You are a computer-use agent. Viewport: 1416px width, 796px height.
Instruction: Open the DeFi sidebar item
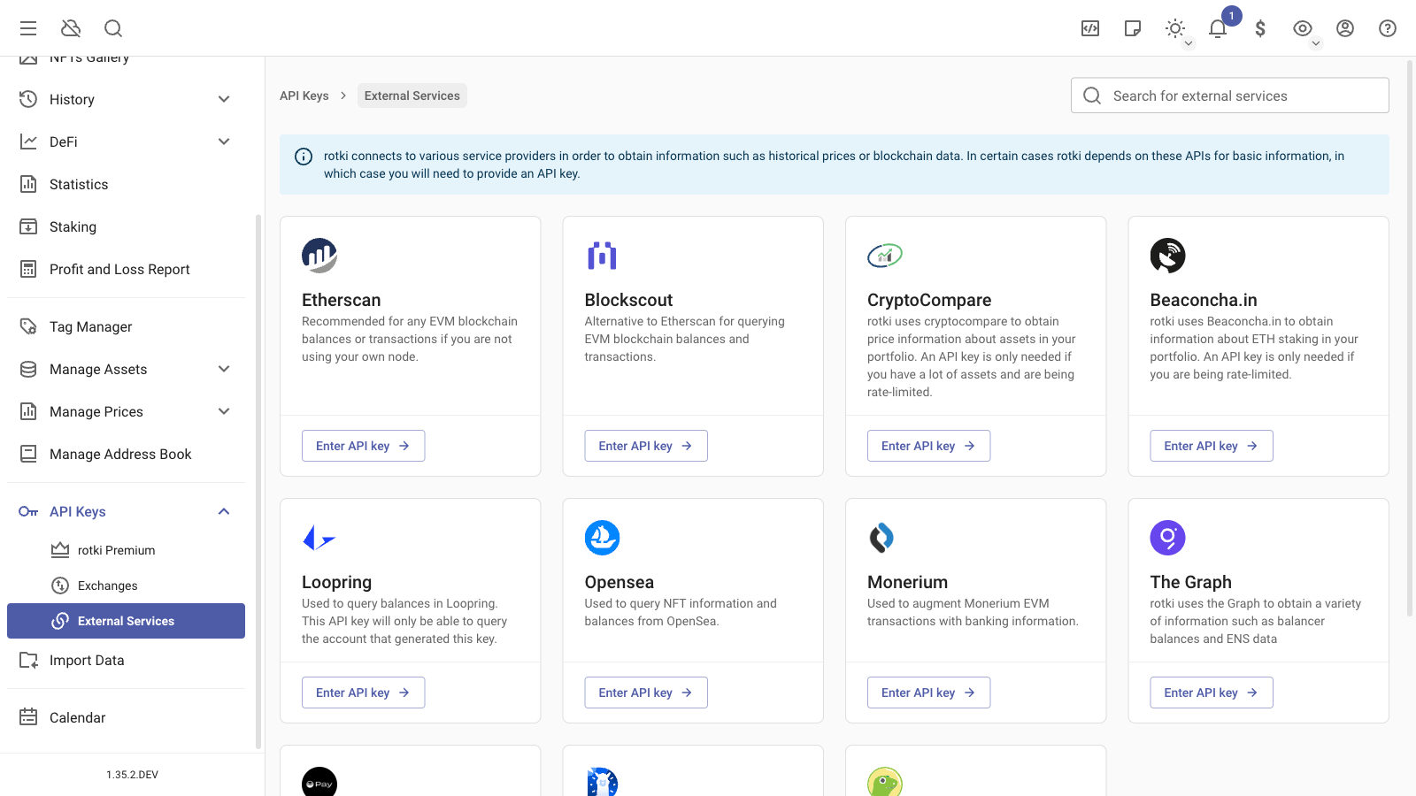pos(126,142)
